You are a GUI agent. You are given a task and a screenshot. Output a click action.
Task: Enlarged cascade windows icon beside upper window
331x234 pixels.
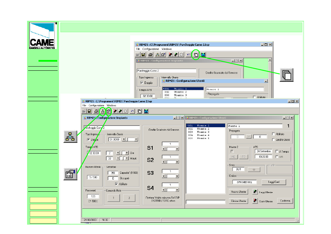coord(287,75)
